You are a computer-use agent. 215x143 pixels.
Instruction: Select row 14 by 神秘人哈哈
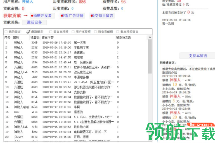[x=76, y=107]
